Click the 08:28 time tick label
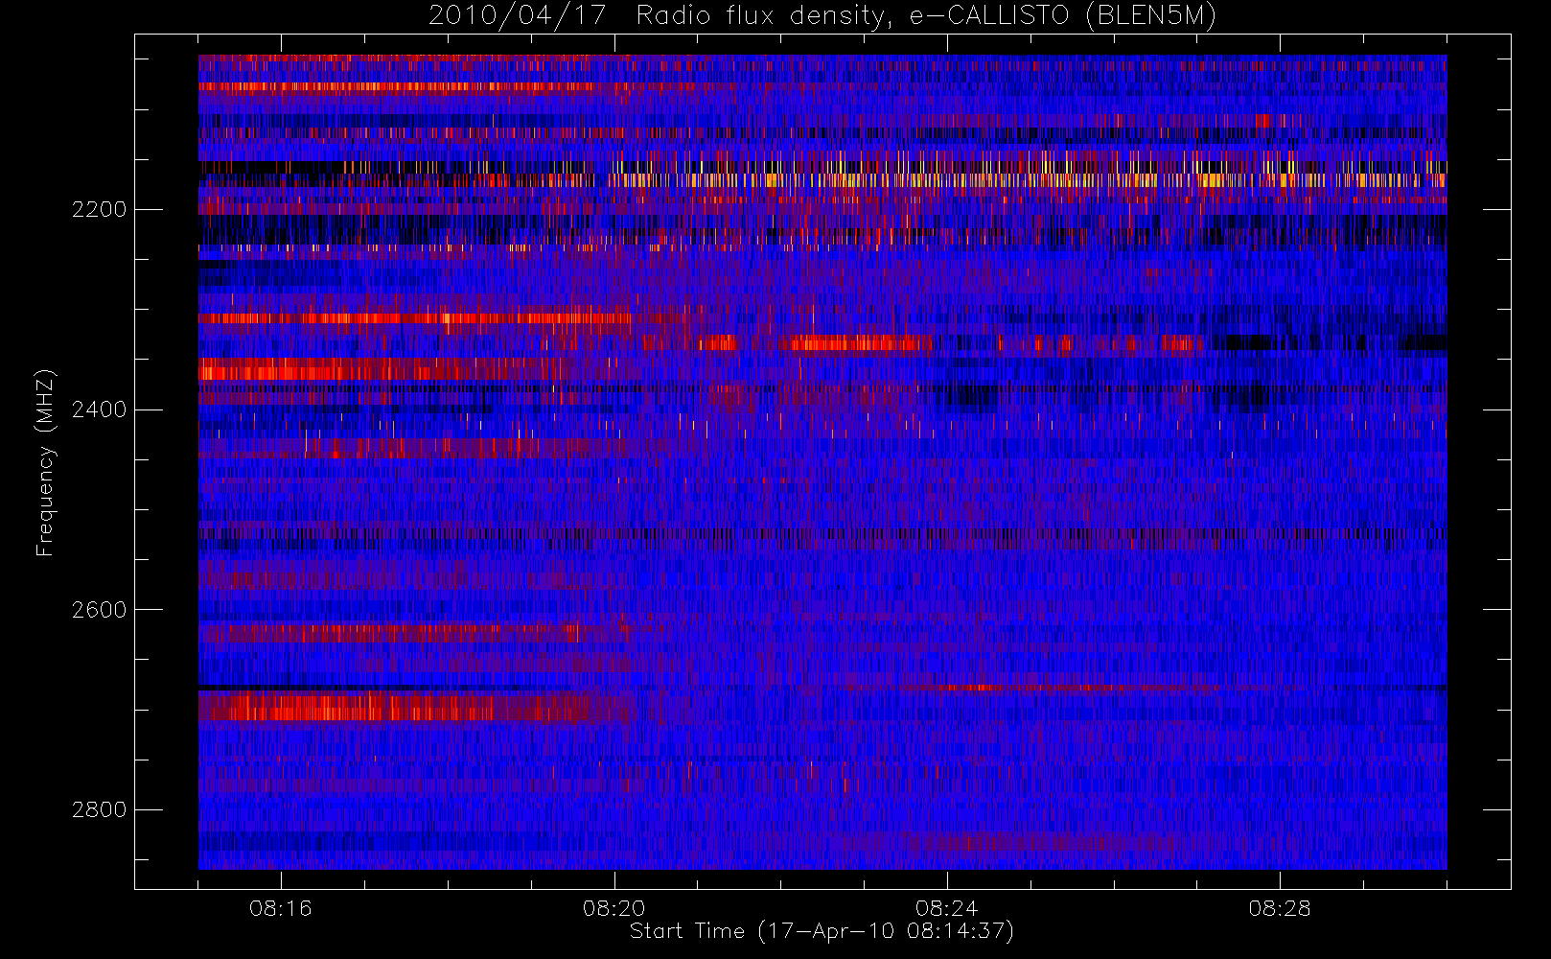 coord(1279,908)
